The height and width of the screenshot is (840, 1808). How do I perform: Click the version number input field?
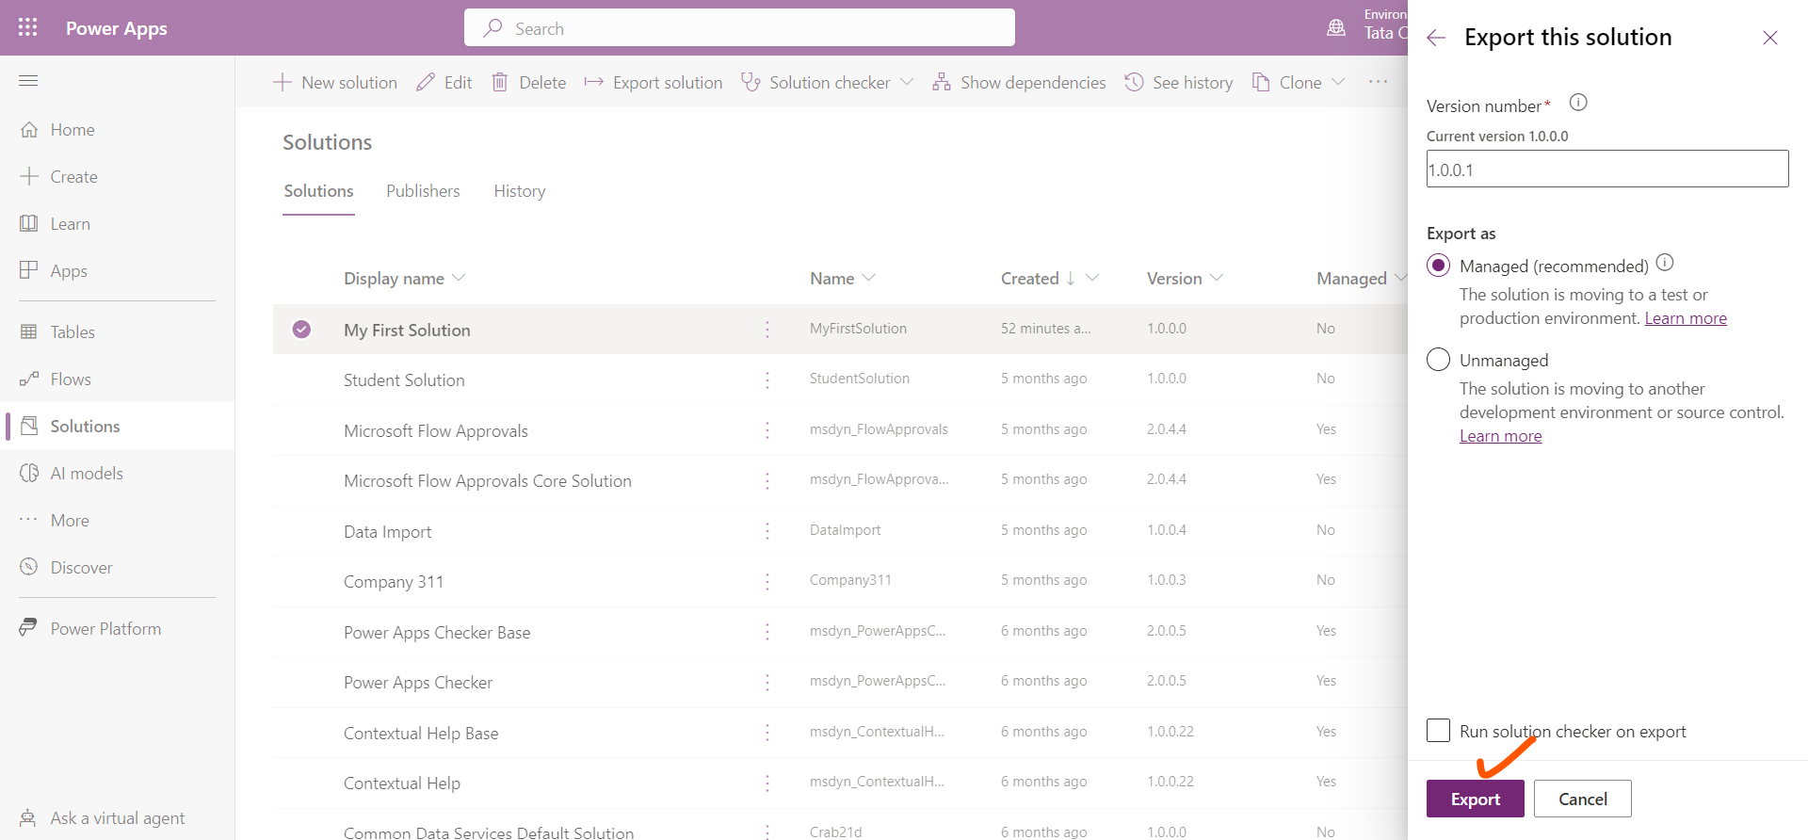coord(1606,170)
